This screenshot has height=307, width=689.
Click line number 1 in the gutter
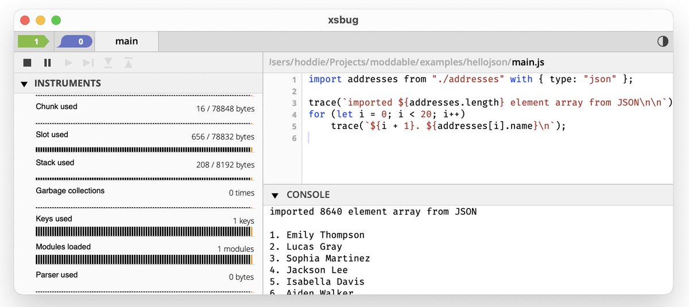pos(293,80)
